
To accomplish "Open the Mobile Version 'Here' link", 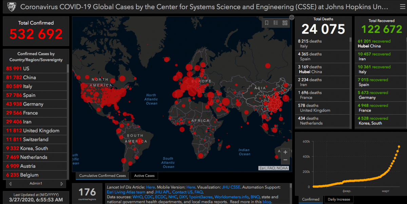I will pos(191,187).
